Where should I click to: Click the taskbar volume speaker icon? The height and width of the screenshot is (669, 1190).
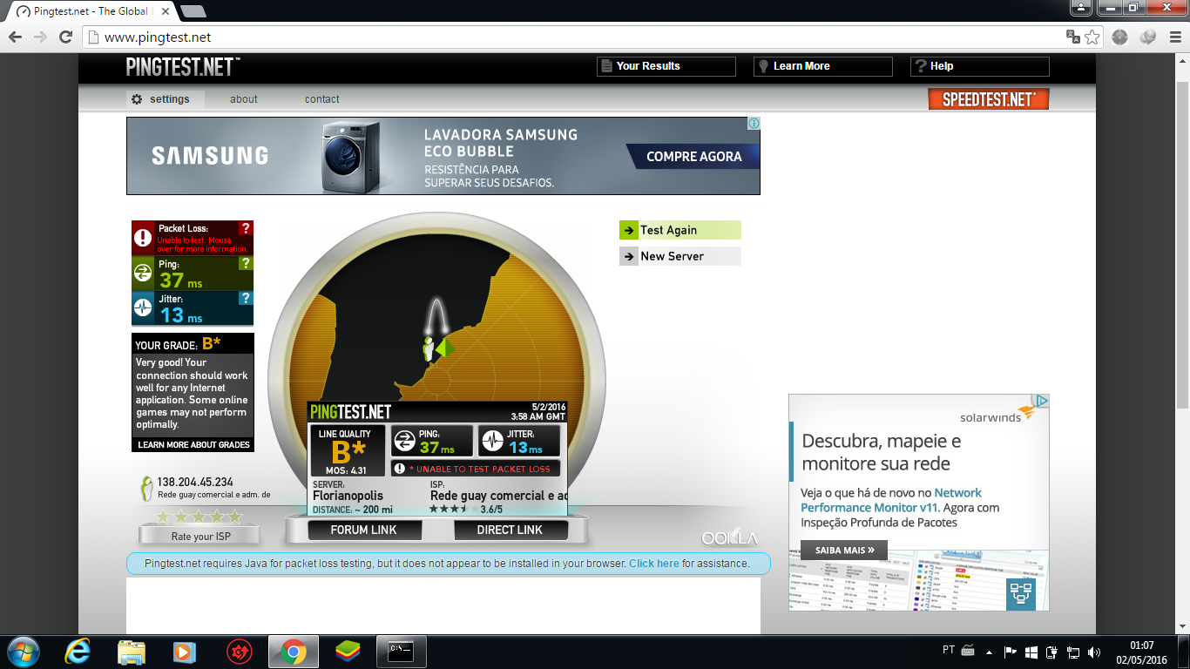click(x=1094, y=652)
